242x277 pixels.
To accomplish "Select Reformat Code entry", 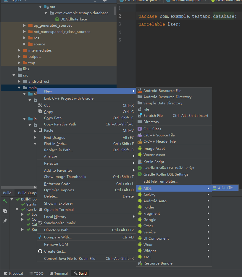I will click(x=86, y=184).
